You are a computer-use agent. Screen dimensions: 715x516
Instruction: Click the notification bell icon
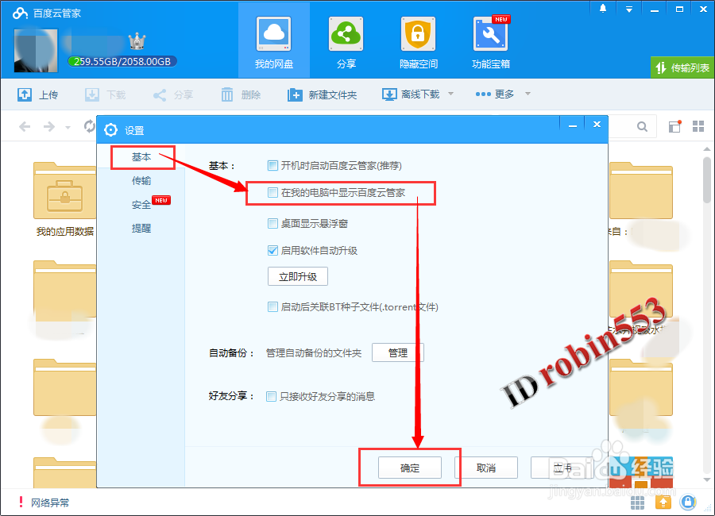click(x=603, y=9)
